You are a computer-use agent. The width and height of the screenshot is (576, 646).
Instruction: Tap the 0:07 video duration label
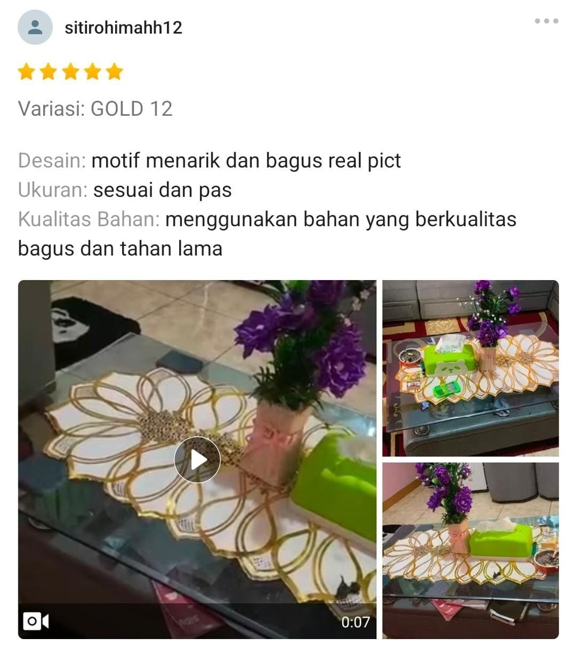coord(355,622)
